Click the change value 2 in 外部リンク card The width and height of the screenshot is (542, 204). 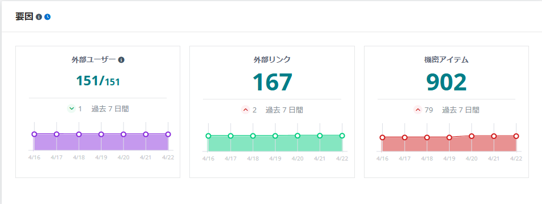click(x=255, y=110)
